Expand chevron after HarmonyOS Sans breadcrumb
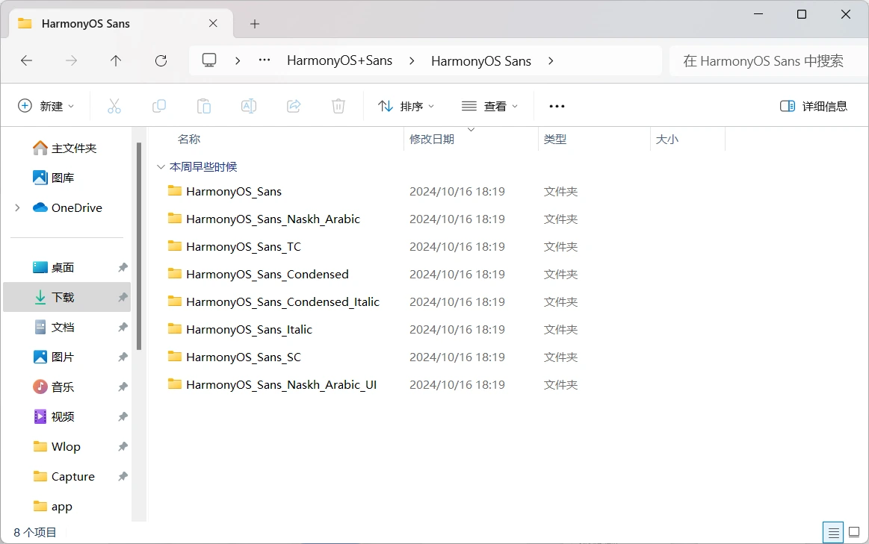 (x=551, y=61)
